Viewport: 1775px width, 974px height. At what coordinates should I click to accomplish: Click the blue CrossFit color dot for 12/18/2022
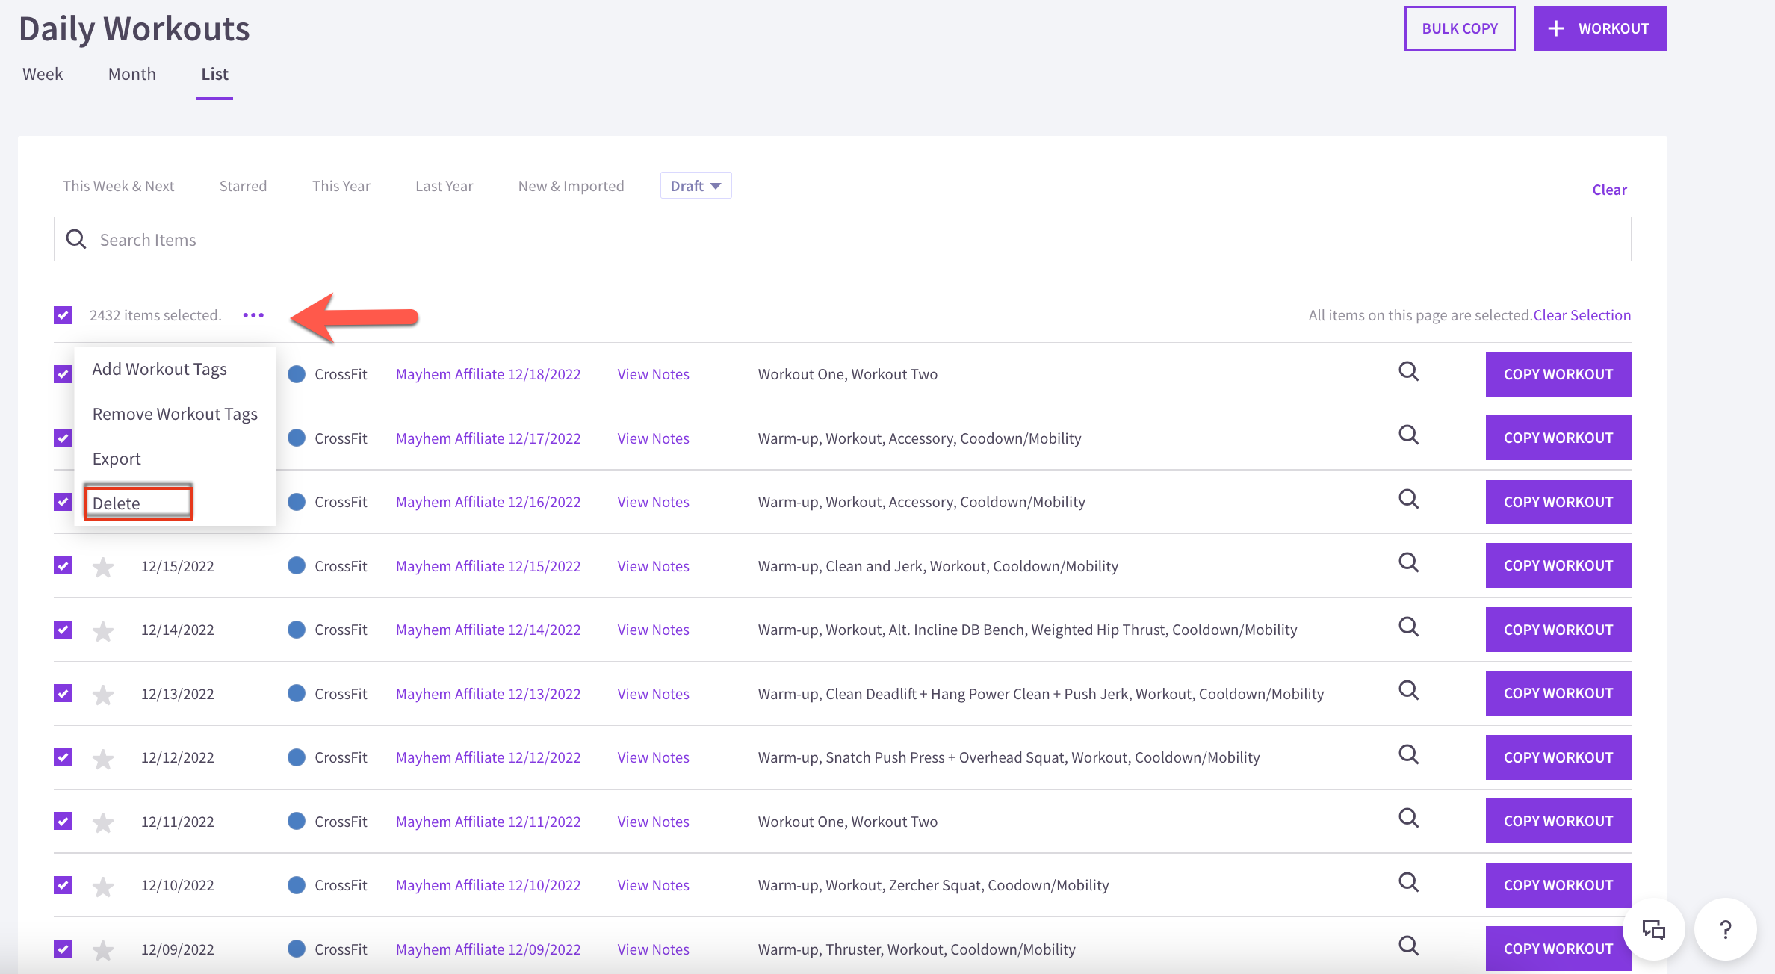[x=297, y=374]
